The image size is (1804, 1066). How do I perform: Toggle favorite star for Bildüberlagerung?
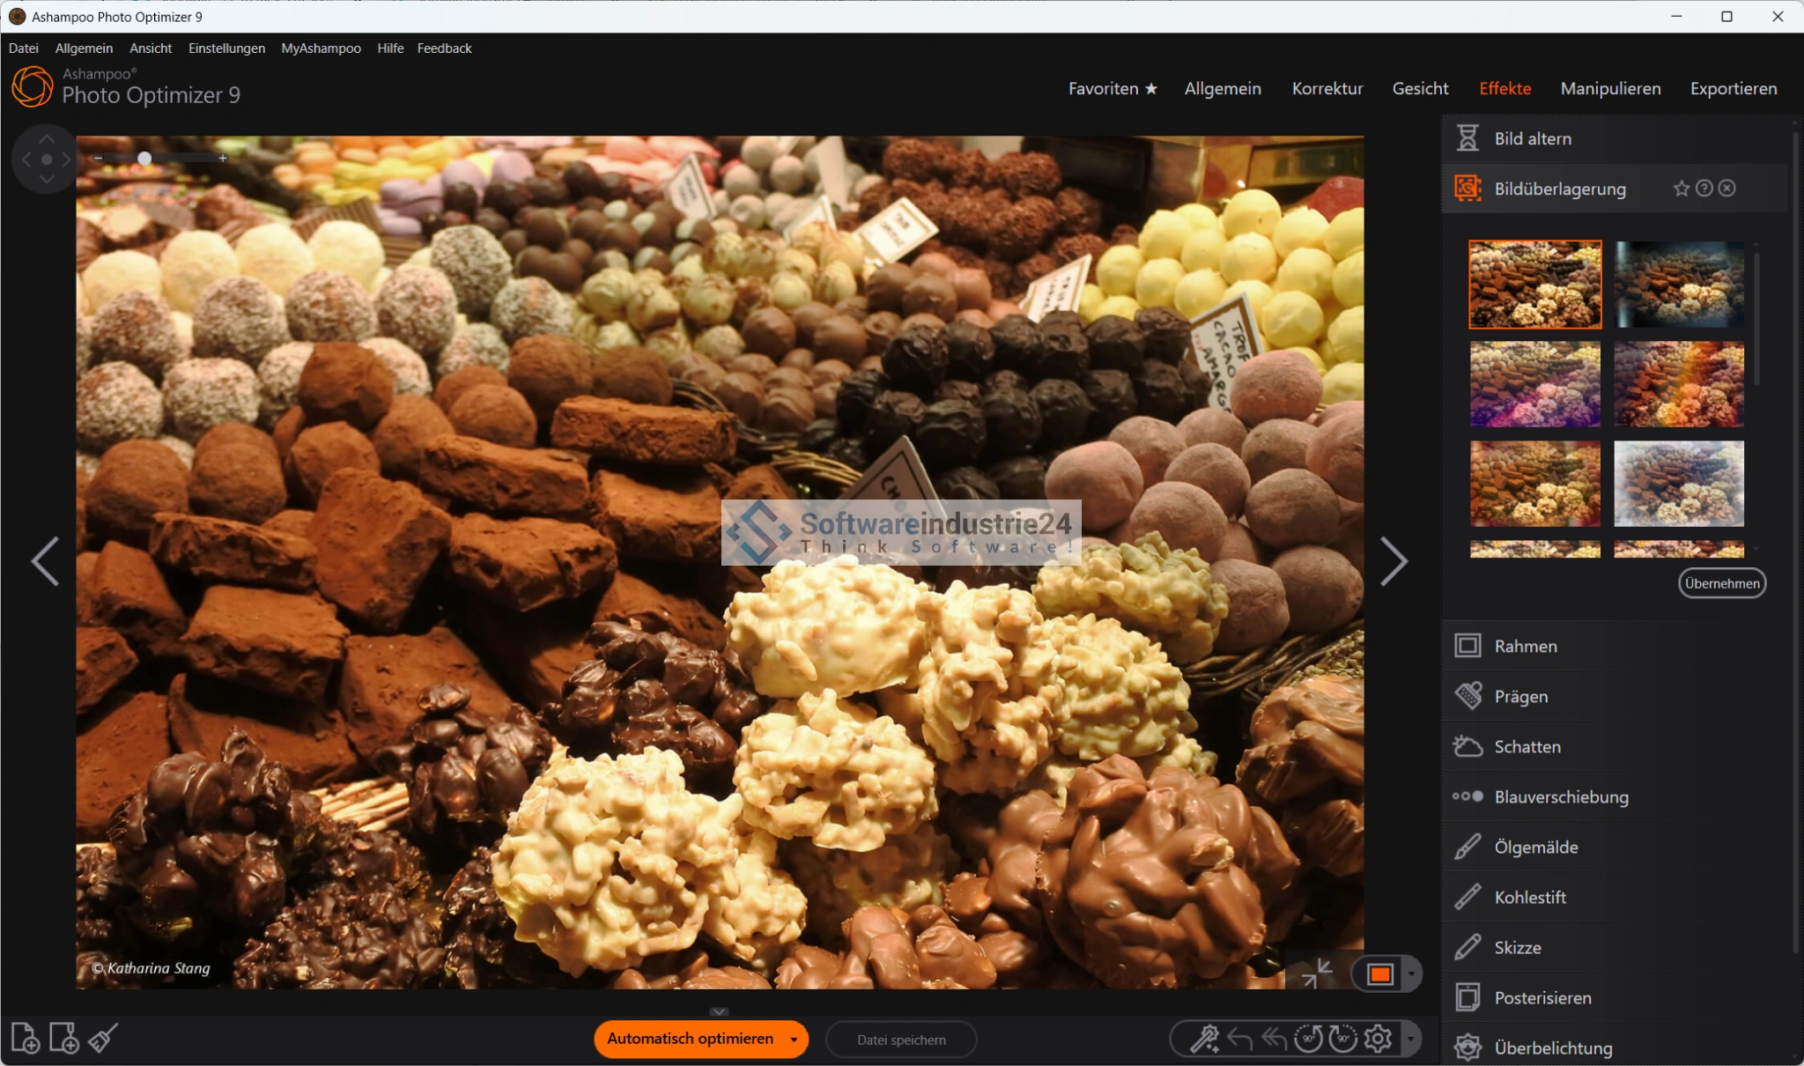click(1682, 189)
